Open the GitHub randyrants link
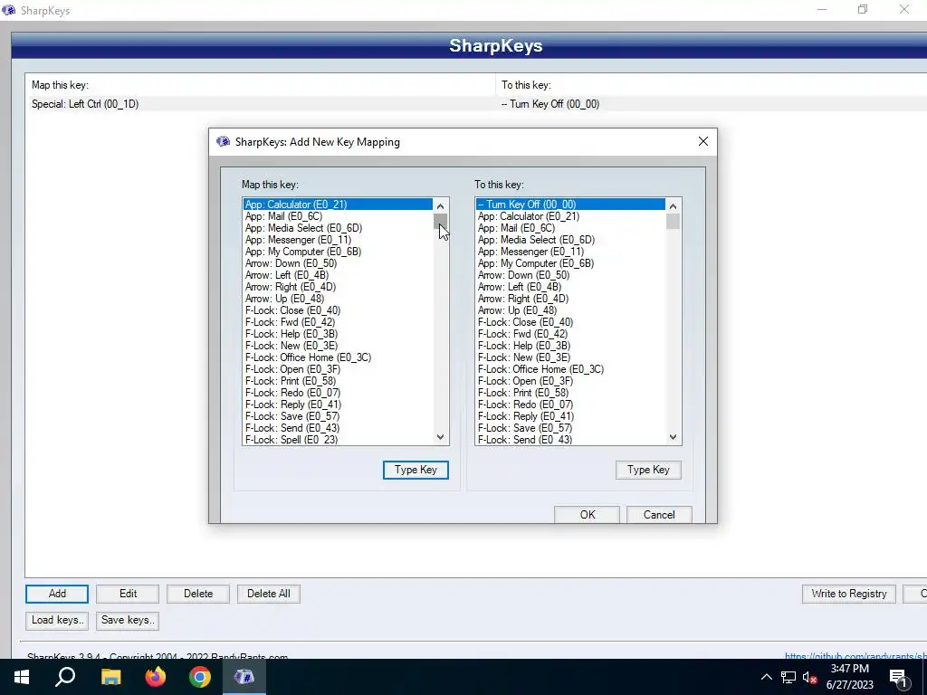 (x=855, y=656)
